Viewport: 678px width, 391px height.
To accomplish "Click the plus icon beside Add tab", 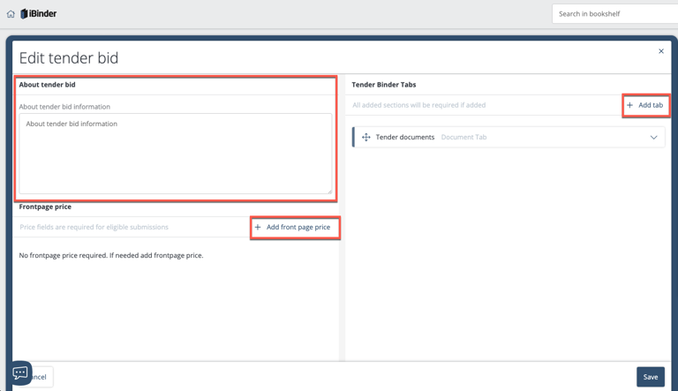I will pyautogui.click(x=630, y=105).
